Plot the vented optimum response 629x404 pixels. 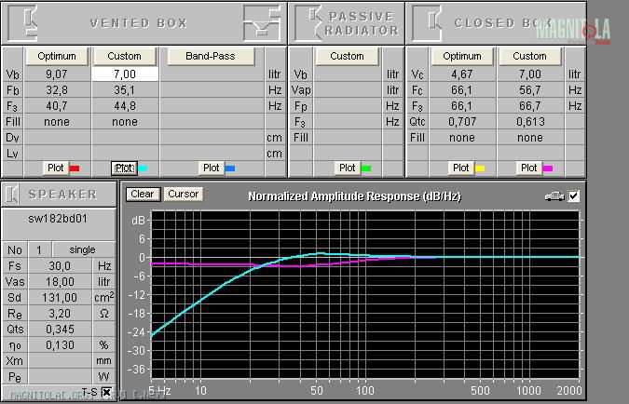[55, 168]
